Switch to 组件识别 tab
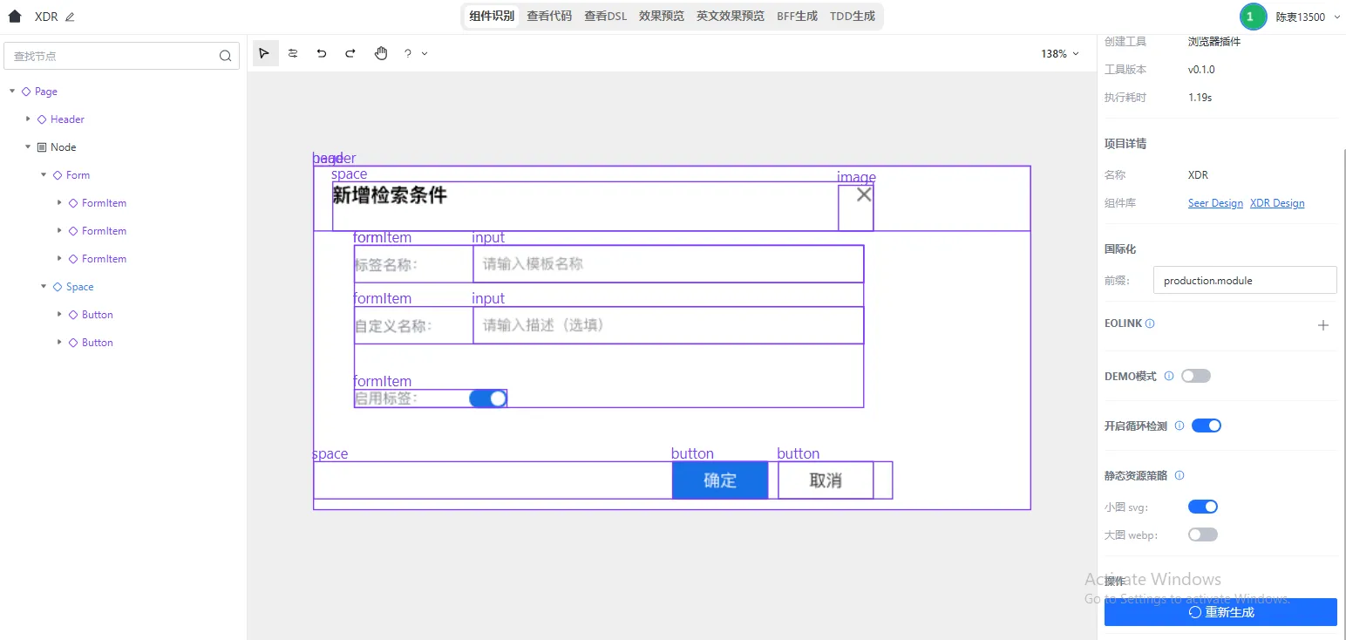1346x640 pixels. click(492, 16)
